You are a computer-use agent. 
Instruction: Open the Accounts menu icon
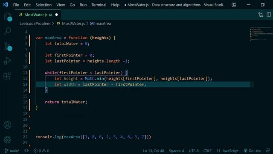click(x=7, y=125)
